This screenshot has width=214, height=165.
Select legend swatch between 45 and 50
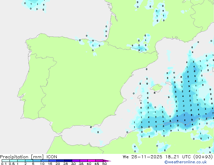(99, 161)
